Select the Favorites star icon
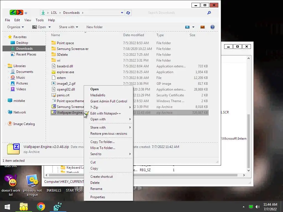The height and width of the screenshot is (212, 283). pos(10,37)
